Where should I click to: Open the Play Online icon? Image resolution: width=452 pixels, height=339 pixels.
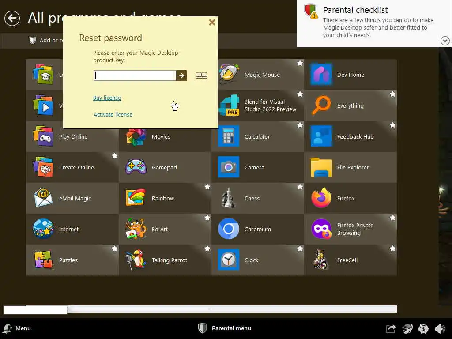point(43,136)
